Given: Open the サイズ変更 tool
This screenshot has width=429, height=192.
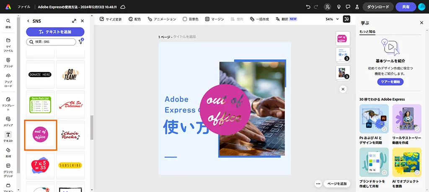Looking at the screenshot, I should 111,19.
